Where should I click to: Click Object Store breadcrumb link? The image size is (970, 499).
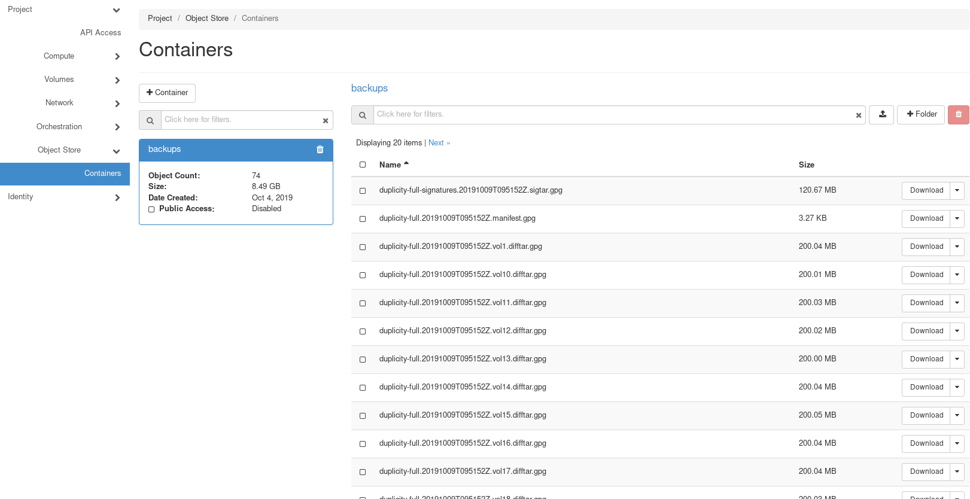tap(207, 19)
